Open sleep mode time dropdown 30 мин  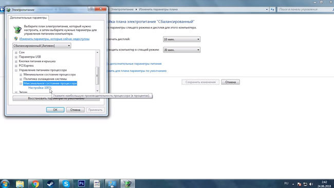181,50
